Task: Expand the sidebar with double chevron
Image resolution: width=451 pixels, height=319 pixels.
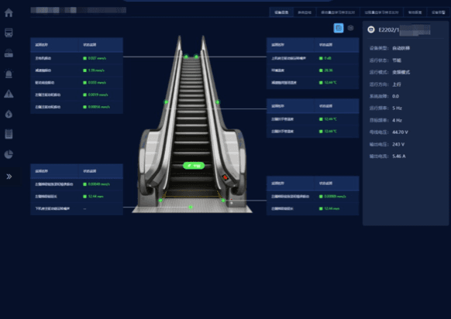Action: (x=9, y=177)
